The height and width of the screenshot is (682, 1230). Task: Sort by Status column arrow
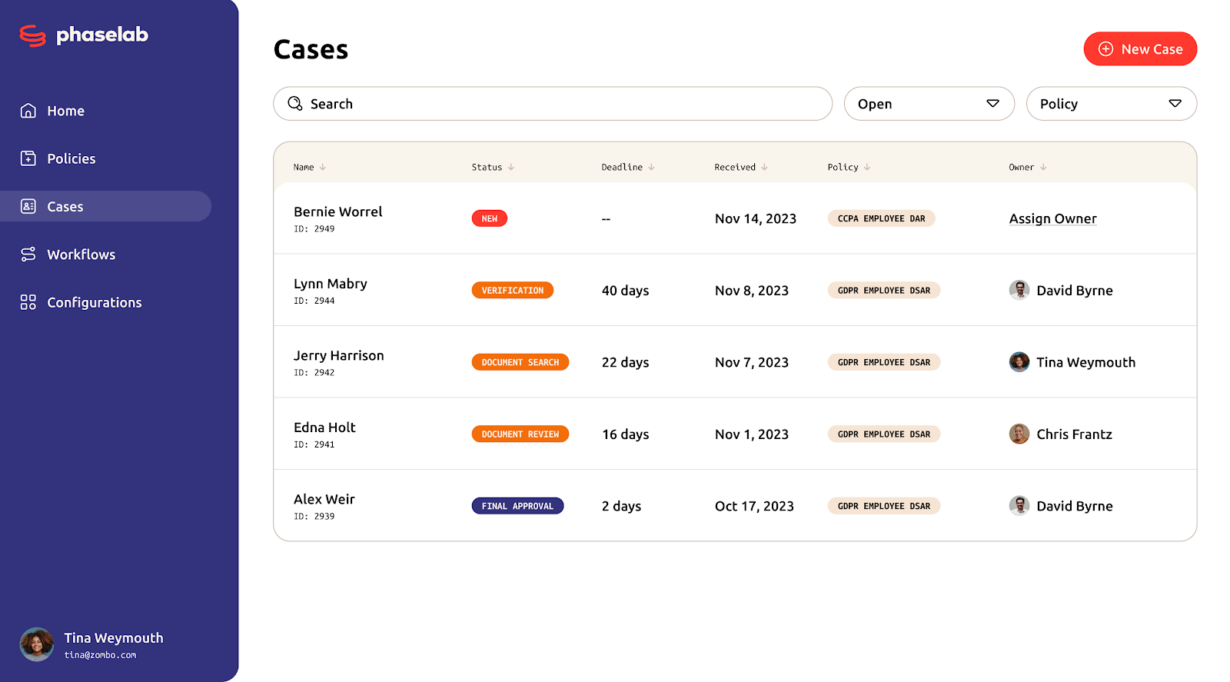pyautogui.click(x=511, y=167)
